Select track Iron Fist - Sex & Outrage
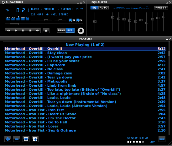Screen dimensions: 172x146 point(85,130)
